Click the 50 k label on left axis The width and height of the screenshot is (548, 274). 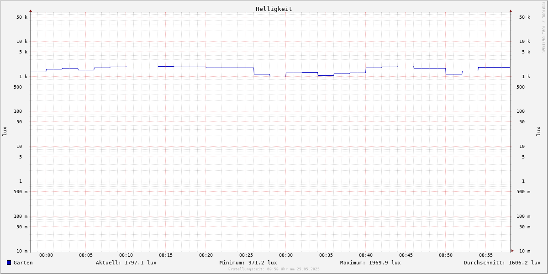point(22,17)
